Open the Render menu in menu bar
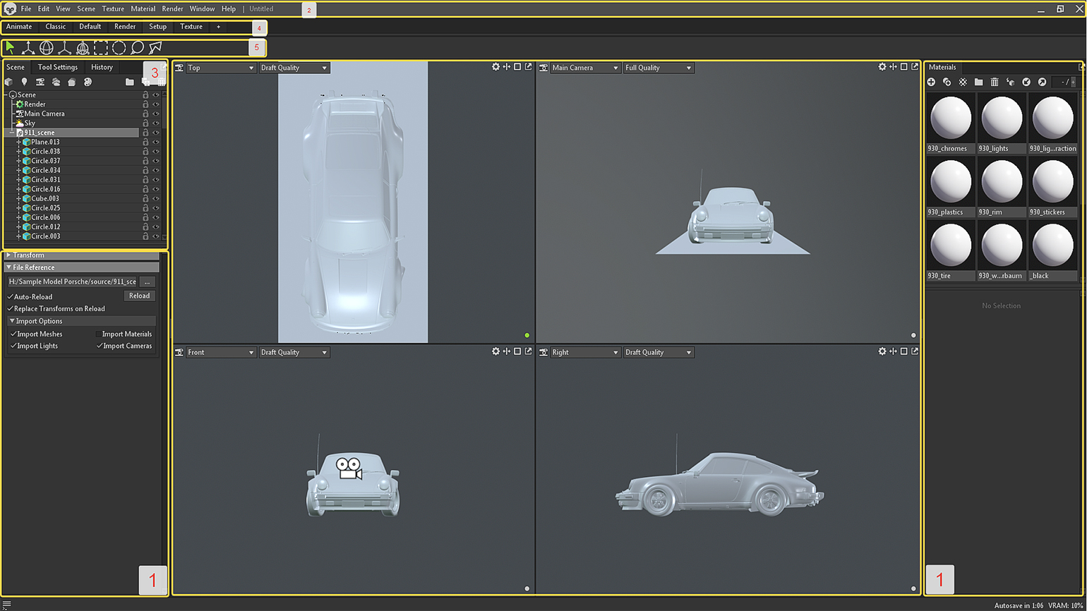1087x611 pixels. click(172, 9)
